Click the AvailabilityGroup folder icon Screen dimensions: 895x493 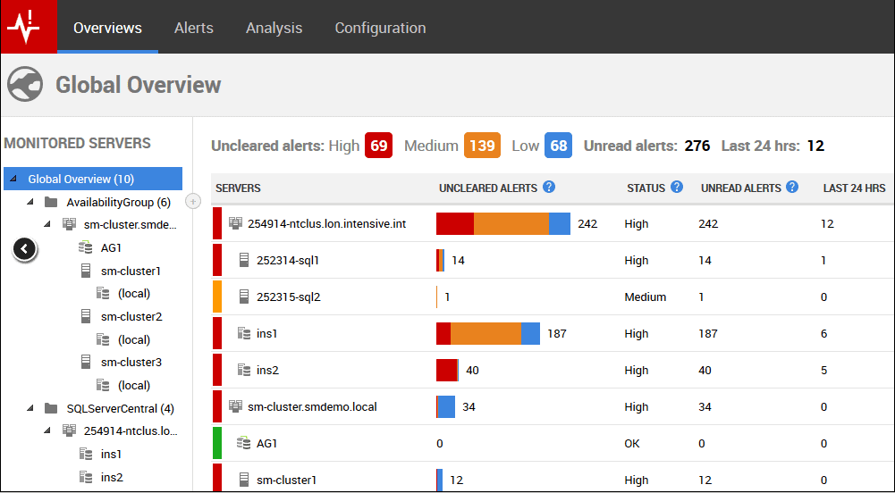click(51, 202)
